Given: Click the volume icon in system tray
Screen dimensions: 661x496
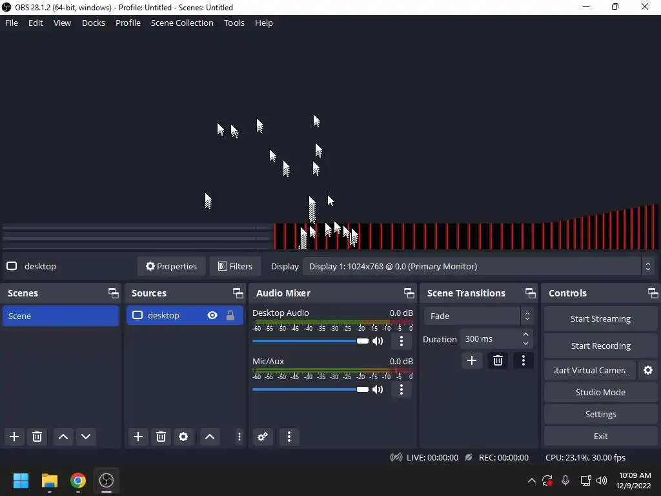Looking at the screenshot, I should pyautogui.click(x=602, y=480).
